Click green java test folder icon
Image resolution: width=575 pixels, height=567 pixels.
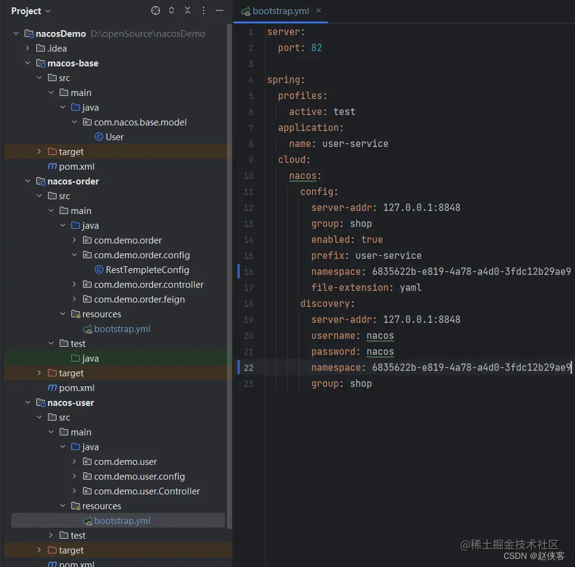[x=76, y=358]
